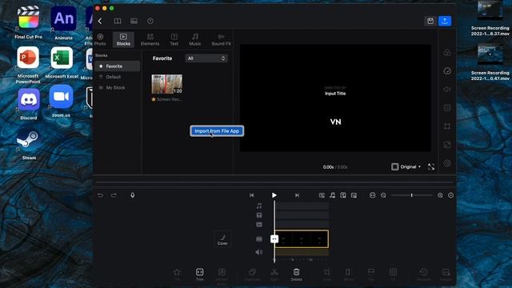The width and height of the screenshot is (512, 288).
Task: Open the FX tool in the bottom toolbar
Action: [x=177, y=274]
